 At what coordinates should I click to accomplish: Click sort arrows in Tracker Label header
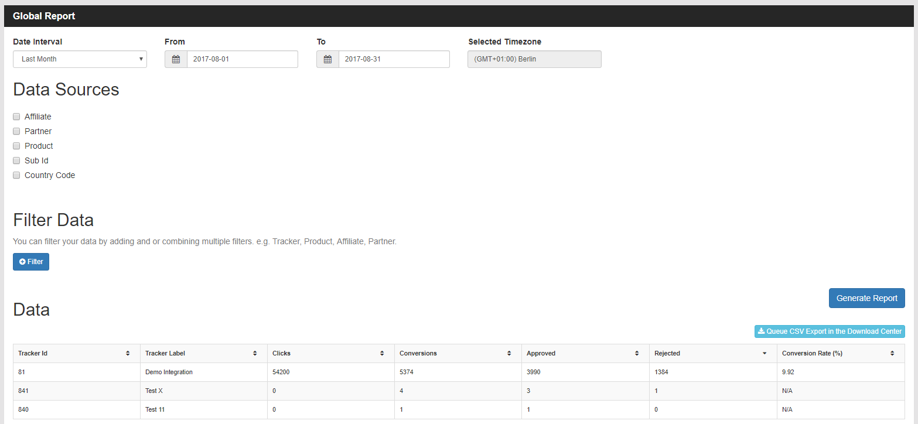pyautogui.click(x=255, y=353)
